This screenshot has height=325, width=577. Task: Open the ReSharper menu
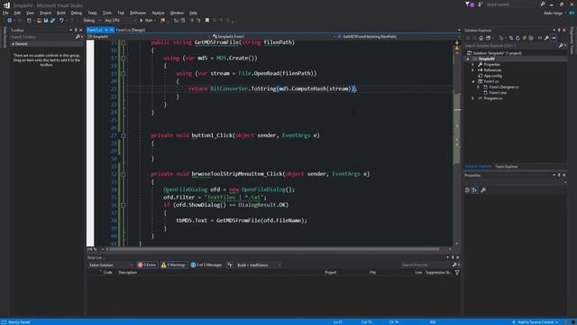[x=138, y=13]
